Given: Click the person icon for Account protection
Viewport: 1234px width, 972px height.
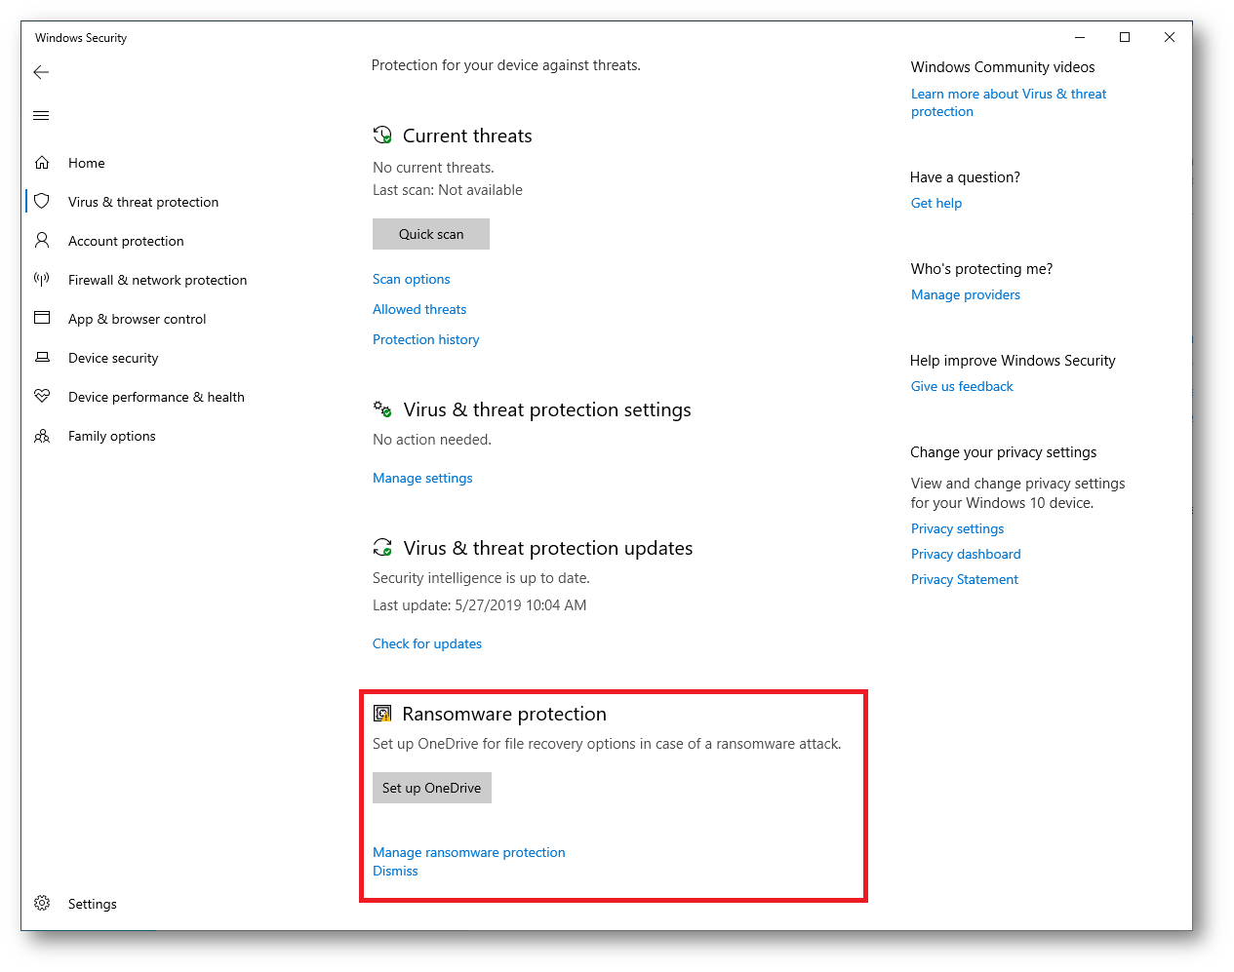Looking at the screenshot, I should [42, 240].
